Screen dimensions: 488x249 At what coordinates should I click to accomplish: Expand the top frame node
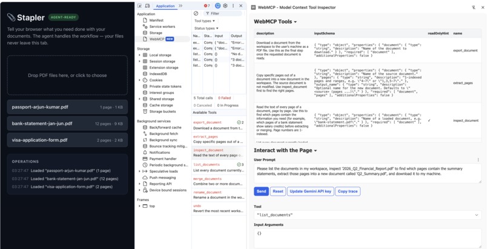tap(139, 206)
